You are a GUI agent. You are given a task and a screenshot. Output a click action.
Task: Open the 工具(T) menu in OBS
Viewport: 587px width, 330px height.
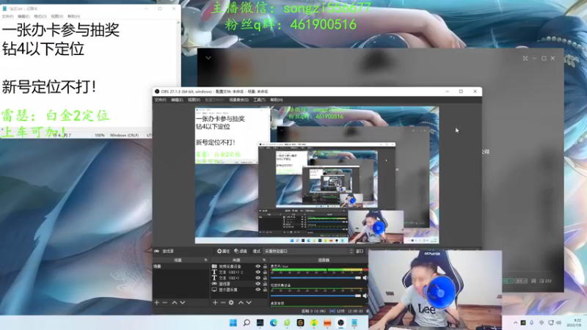pos(259,100)
